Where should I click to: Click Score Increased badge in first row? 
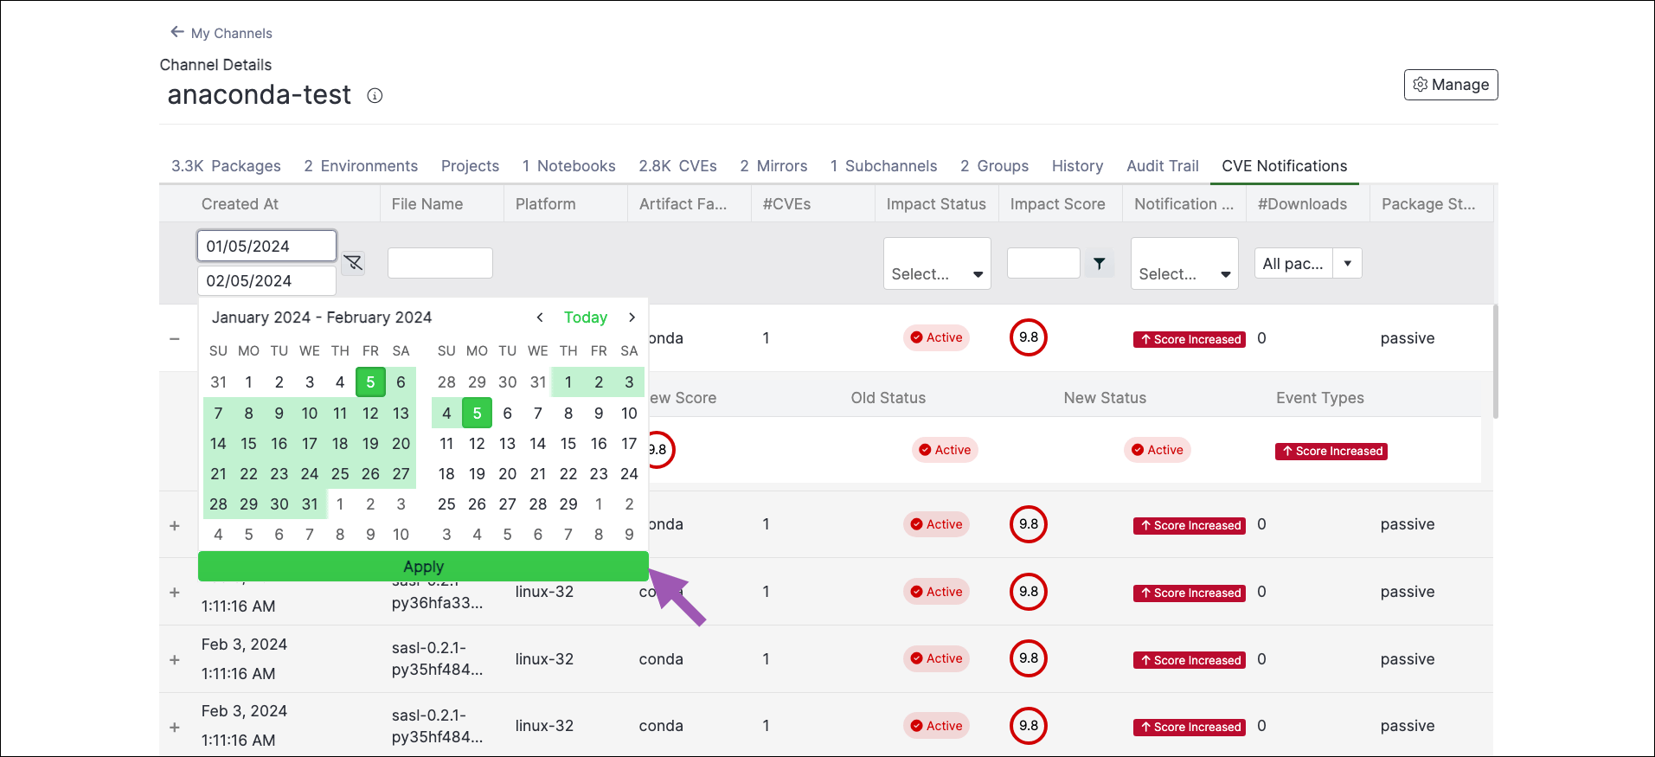click(x=1189, y=339)
